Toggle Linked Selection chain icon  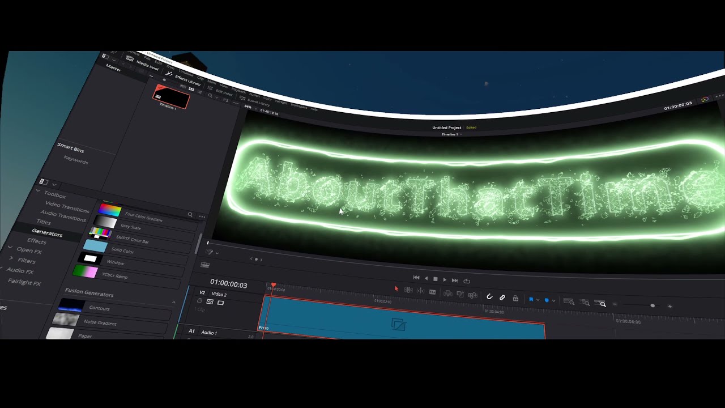click(x=502, y=297)
